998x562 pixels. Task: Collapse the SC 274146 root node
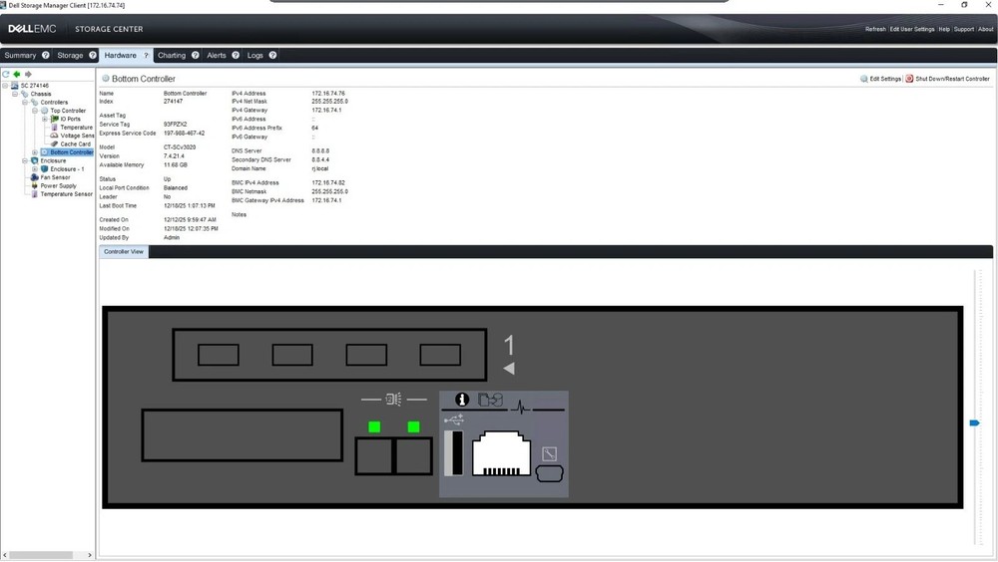click(5, 85)
